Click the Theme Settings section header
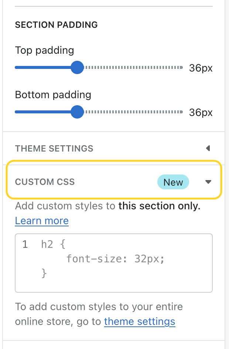The height and width of the screenshot is (349, 229). 54,149
